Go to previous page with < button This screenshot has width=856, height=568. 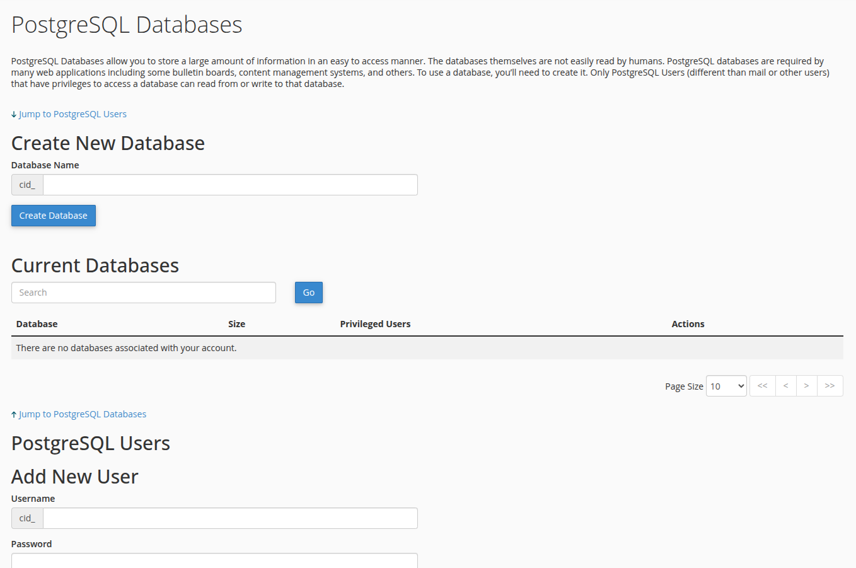coord(785,386)
